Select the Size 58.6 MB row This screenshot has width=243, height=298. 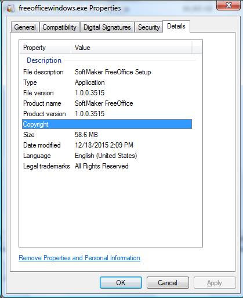[107, 135]
